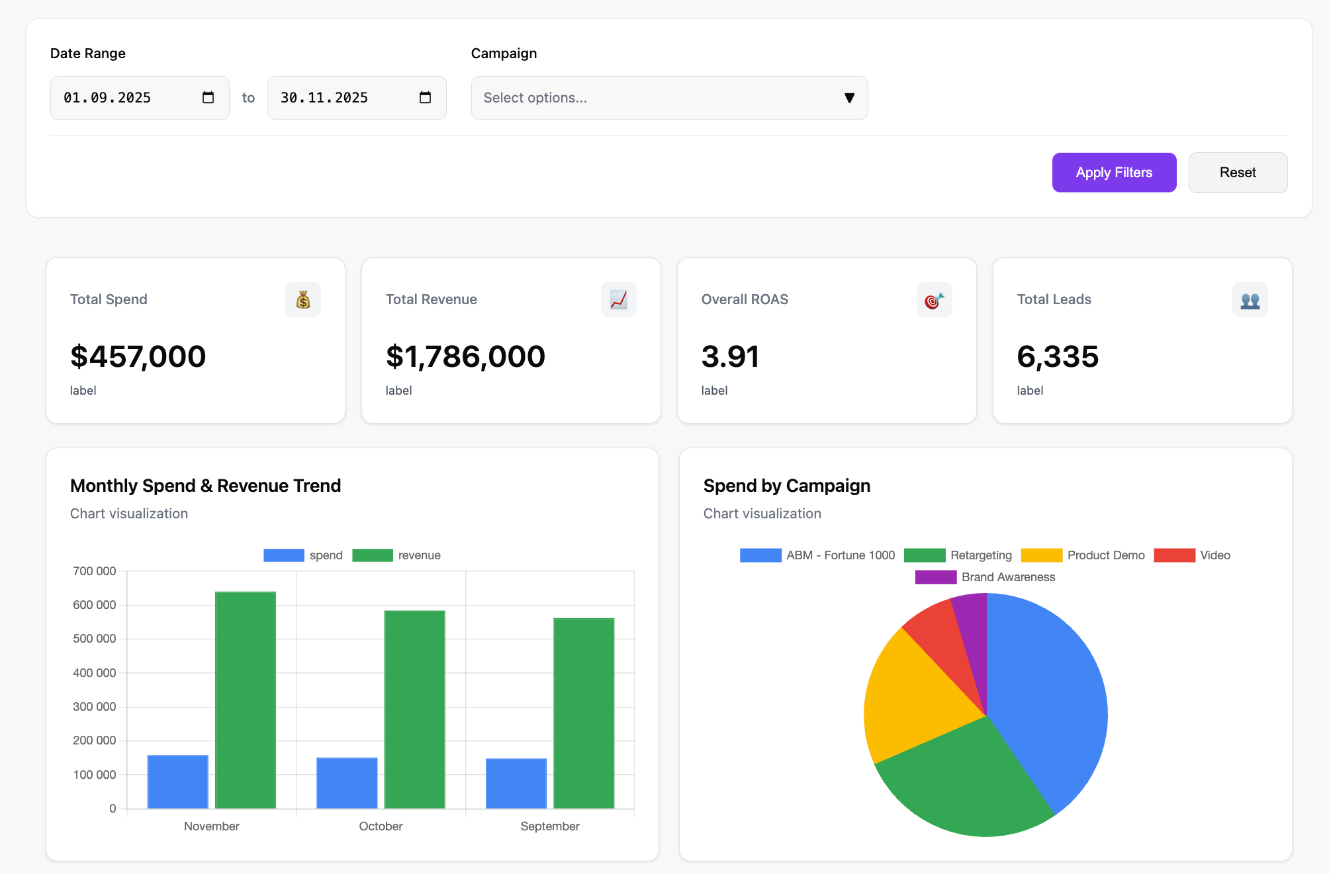Open the start date calendar picker icon
This screenshot has width=1329, height=874.
click(207, 97)
